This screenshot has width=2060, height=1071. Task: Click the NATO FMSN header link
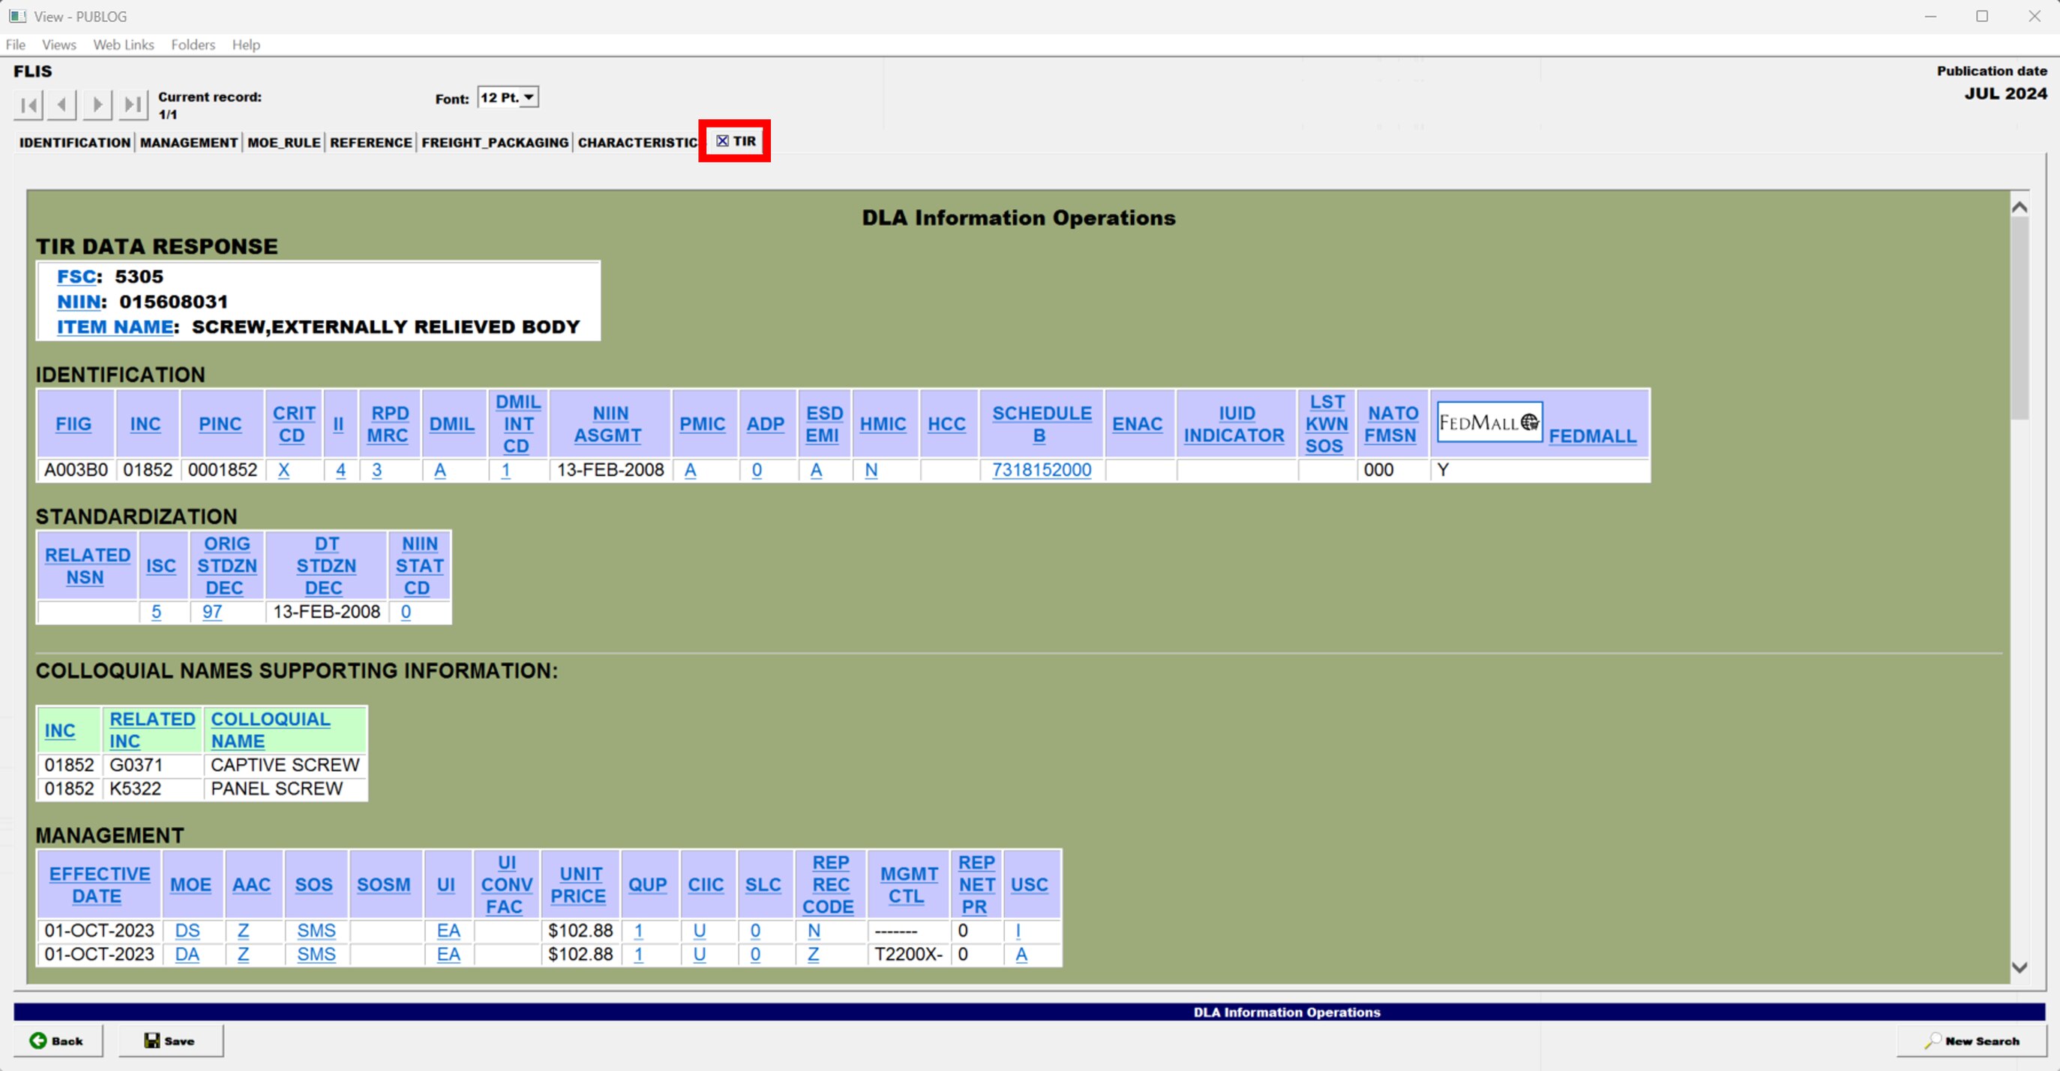(x=1392, y=424)
